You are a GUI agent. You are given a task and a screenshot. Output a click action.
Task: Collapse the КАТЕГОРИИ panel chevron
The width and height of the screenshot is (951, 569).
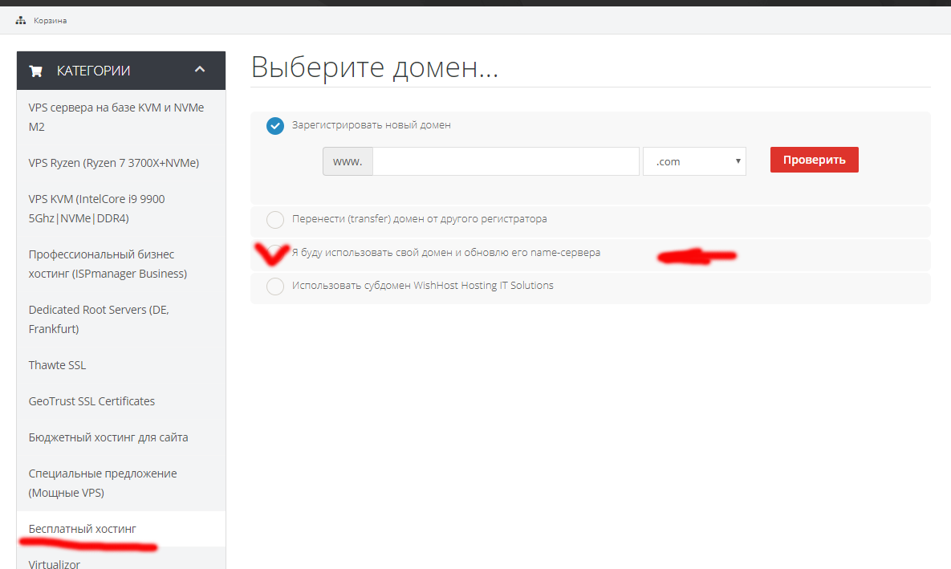[200, 70]
